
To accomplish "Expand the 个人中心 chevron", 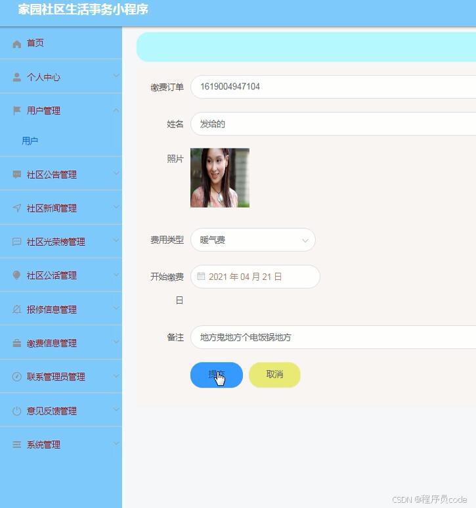I will (116, 76).
